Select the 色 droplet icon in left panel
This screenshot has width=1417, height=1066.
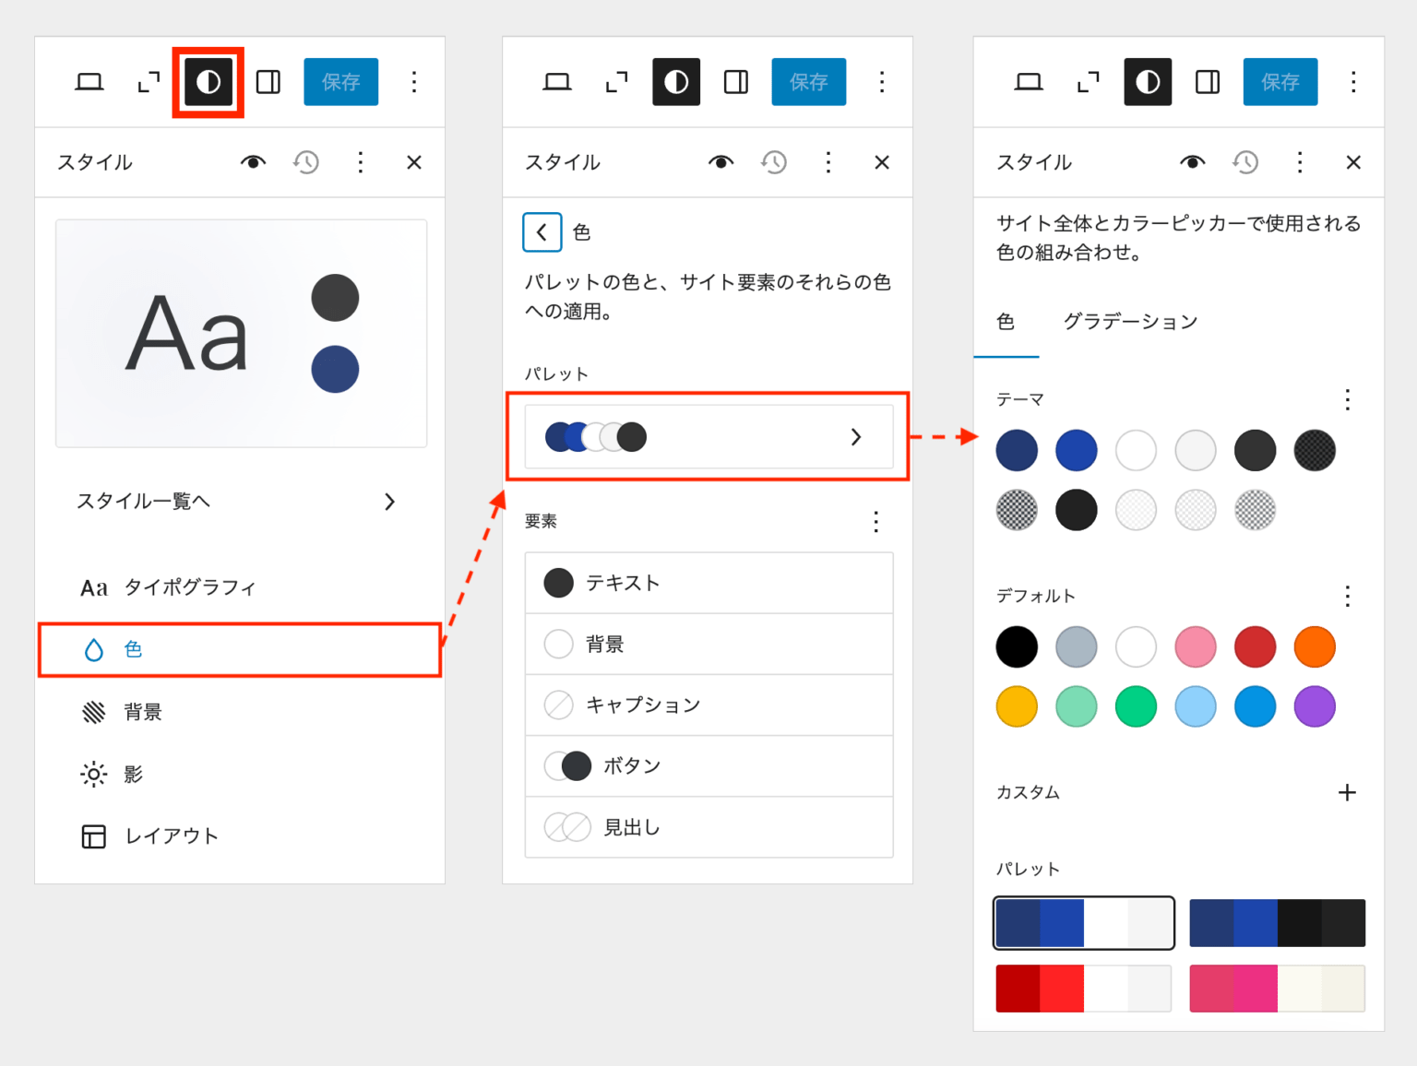click(93, 649)
